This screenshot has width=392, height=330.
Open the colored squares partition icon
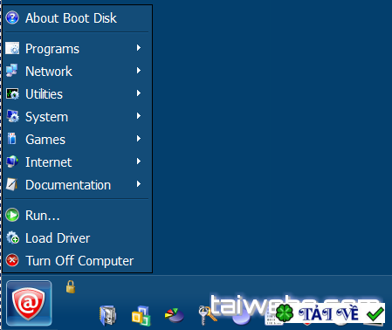tap(141, 315)
